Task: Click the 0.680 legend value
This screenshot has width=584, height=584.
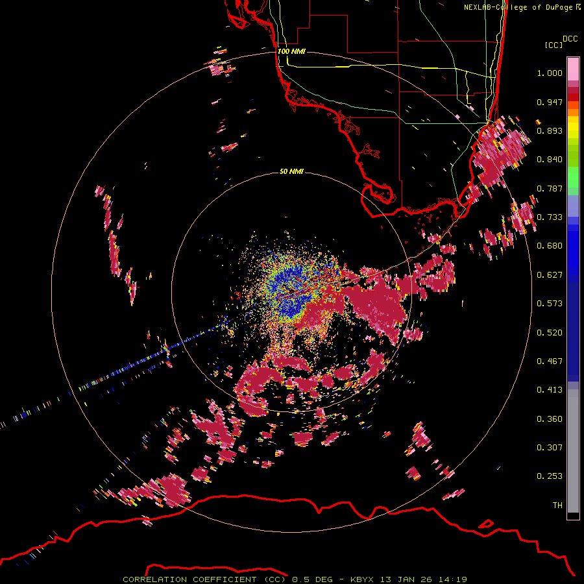Action: tap(550, 246)
